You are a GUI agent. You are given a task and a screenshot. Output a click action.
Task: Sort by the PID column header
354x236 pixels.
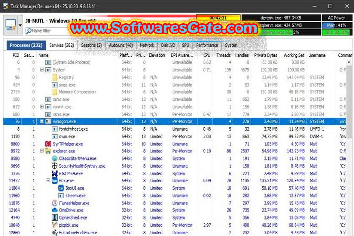[16, 55]
